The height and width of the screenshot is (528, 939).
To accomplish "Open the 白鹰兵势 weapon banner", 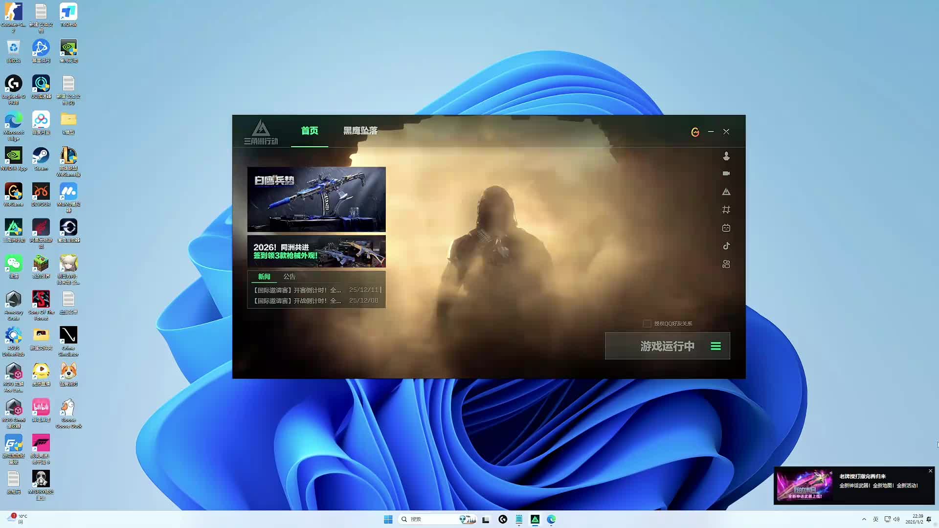I will pos(316,199).
